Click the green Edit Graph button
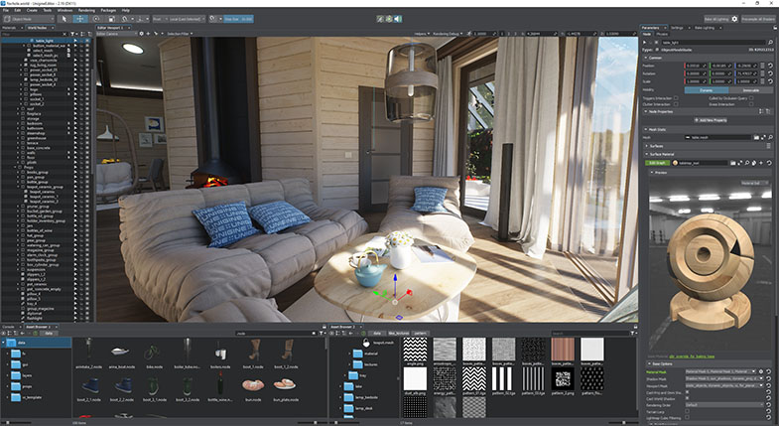This screenshot has height=426, width=779. (x=657, y=163)
